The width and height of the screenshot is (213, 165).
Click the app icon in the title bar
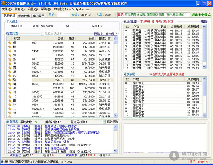(3, 3)
